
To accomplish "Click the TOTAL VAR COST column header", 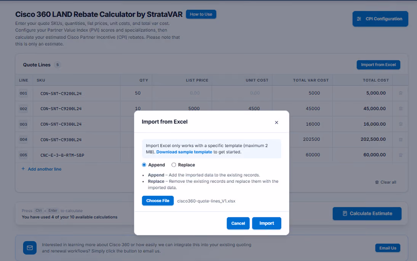I will coord(311,80).
